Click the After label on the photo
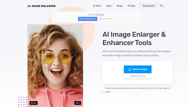The width and height of the screenshot is (188, 107). (78, 103)
